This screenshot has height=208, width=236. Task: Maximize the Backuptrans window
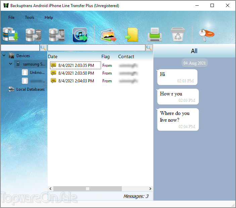pyautogui.click(x=212, y=6)
